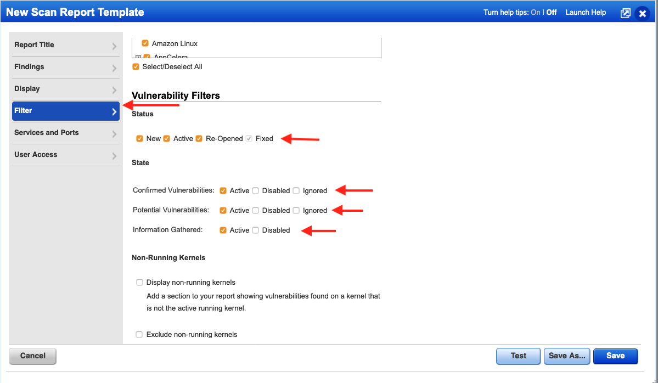This screenshot has height=383, width=658.
Task: Check Ignored for Confirmed Vulnerabilities
Action: 296,190
